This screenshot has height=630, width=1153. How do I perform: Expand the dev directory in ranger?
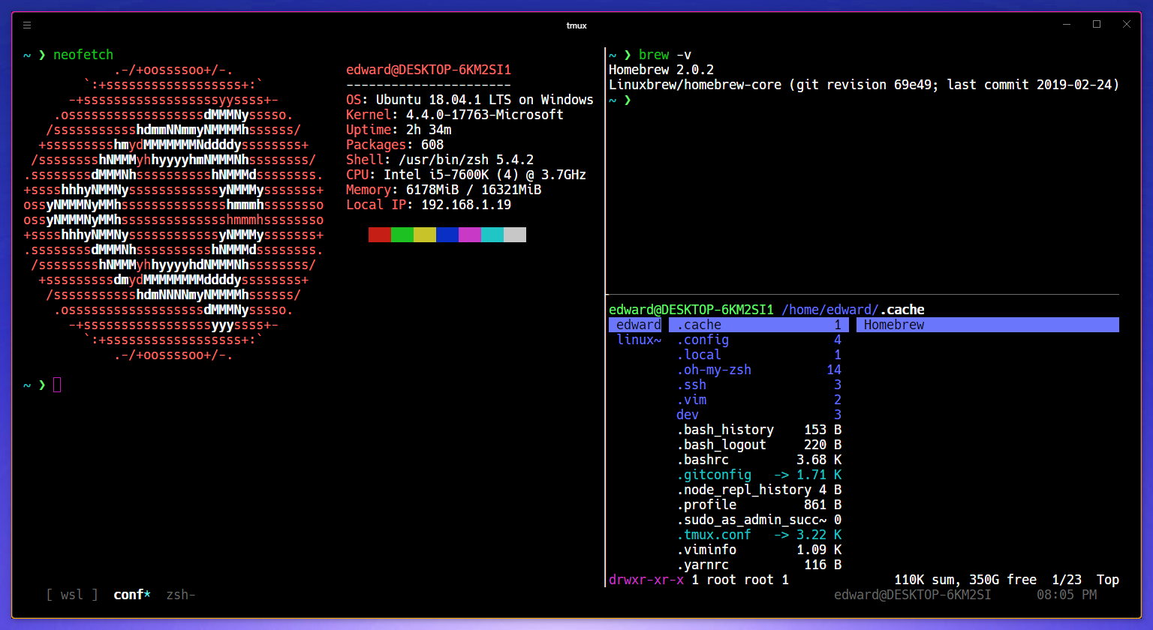coord(687,415)
